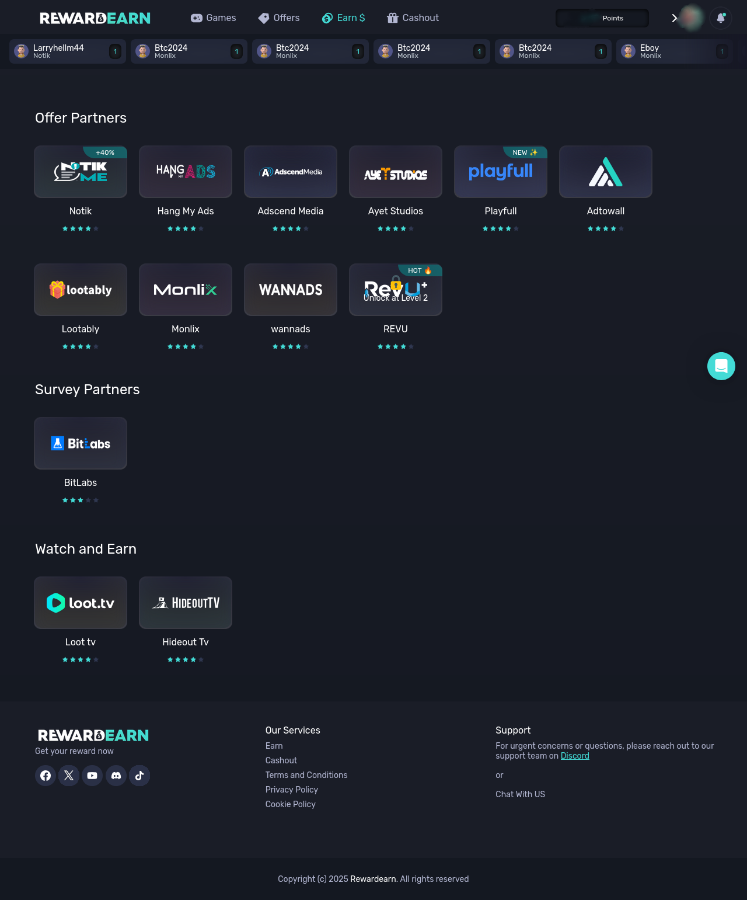Visit the X (Twitter) profile icon
This screenshot has width=747, height=900.
click(x=69, y=776)
